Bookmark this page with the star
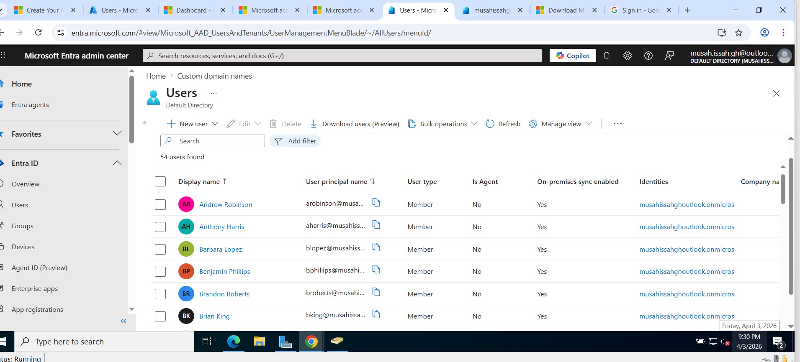800x362 pixels. [x=738, y=33]
